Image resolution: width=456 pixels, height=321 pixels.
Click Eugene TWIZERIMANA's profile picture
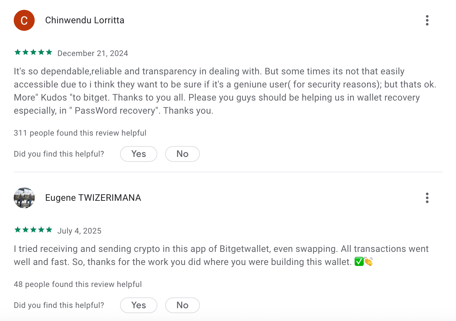pos(24,198)
